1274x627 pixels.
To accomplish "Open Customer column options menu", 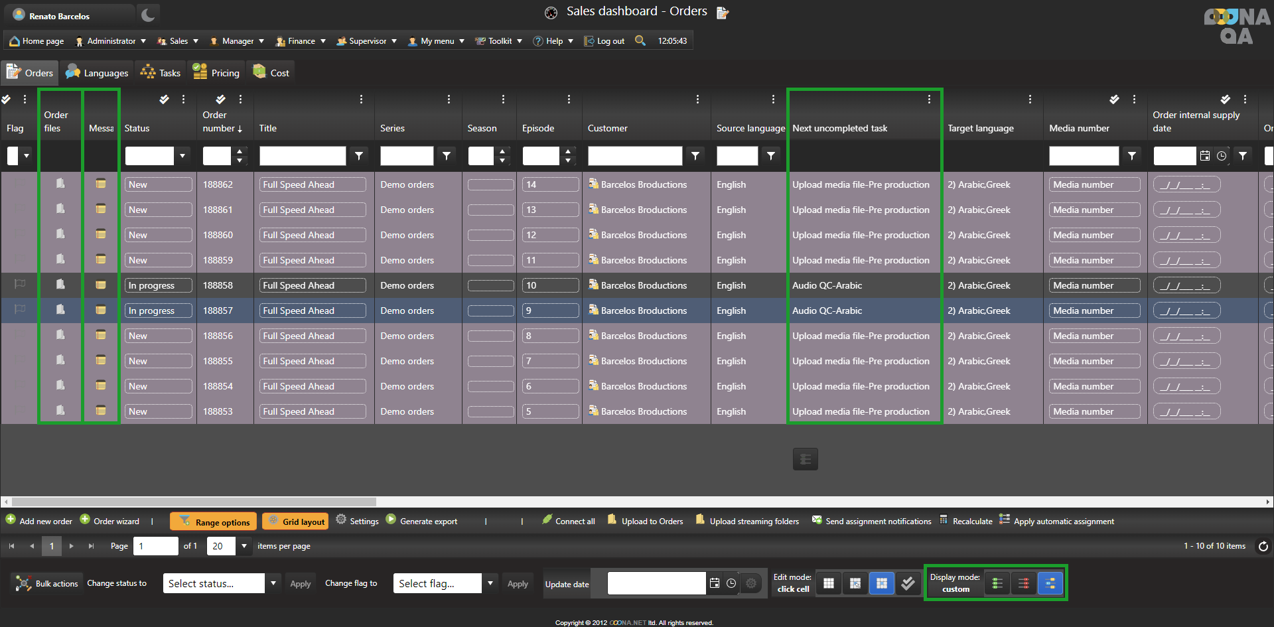I will pos(697,100).
